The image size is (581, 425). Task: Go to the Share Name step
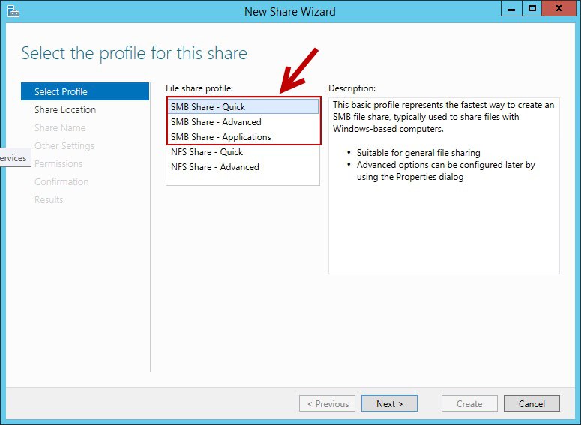60,128
